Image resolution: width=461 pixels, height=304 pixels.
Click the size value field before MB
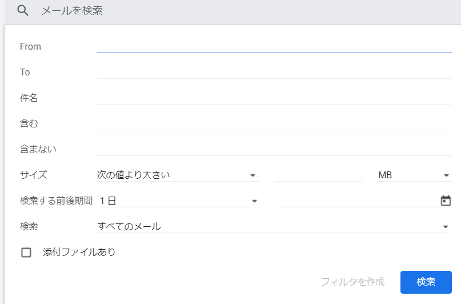pyautogui.click(x=318, y=175)
